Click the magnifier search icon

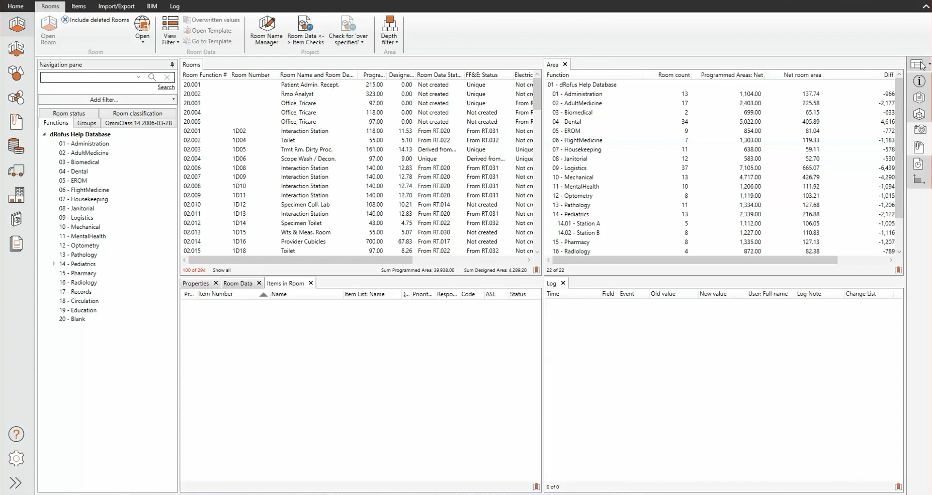click(x=152, y=77)
